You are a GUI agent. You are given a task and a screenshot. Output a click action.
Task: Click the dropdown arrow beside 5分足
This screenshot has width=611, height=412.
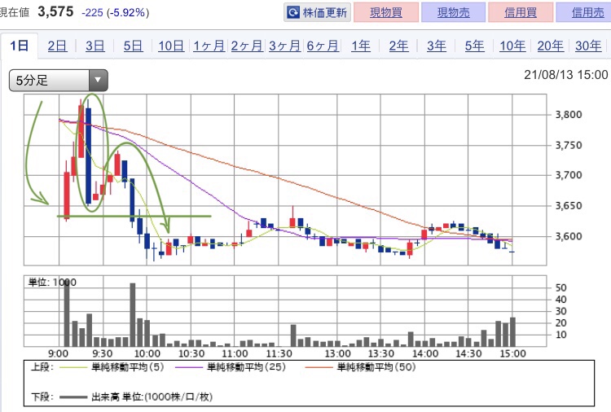[x=98, y=81]
